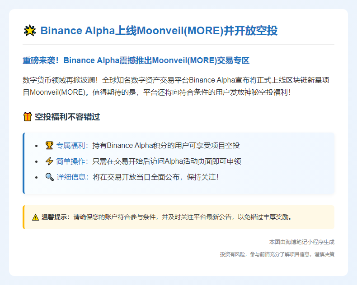
Task: Click the text 持有Binance Alpha积分的用户可享受项目空投
Action: [x=166, y=146]
